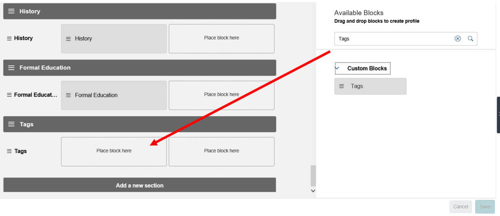
Task: Click the Custom Blocks group label
Action: tap(367, 68)
